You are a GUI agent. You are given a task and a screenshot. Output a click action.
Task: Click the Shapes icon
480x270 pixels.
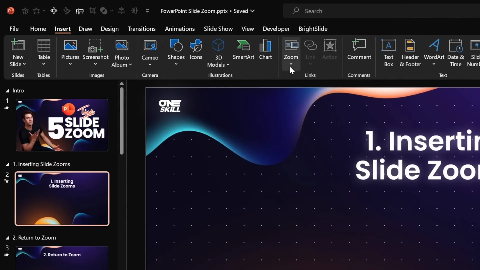click(x=176, y=45)
